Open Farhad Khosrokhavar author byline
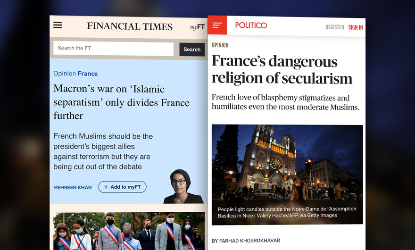This screenshot has width=415, height=250. tap(246, 241)
